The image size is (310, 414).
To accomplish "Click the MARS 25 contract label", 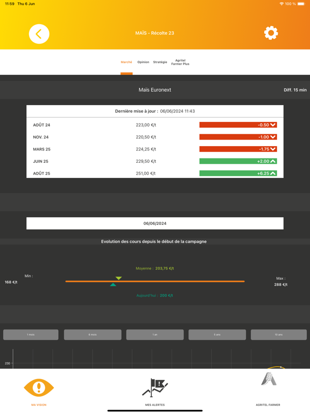I will click(41, 149).
